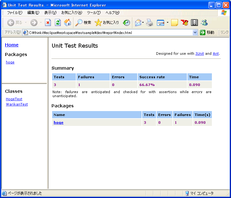Open the Back button history dropdown arrow
Image resolution: width=231 pixels, height=198 pixels.
[x=26, y=23]
